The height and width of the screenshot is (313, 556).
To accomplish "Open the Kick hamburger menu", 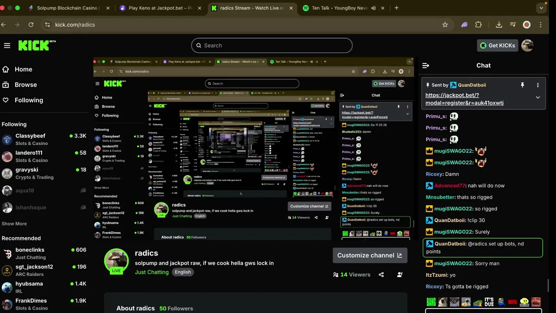I will click(7, 46).
